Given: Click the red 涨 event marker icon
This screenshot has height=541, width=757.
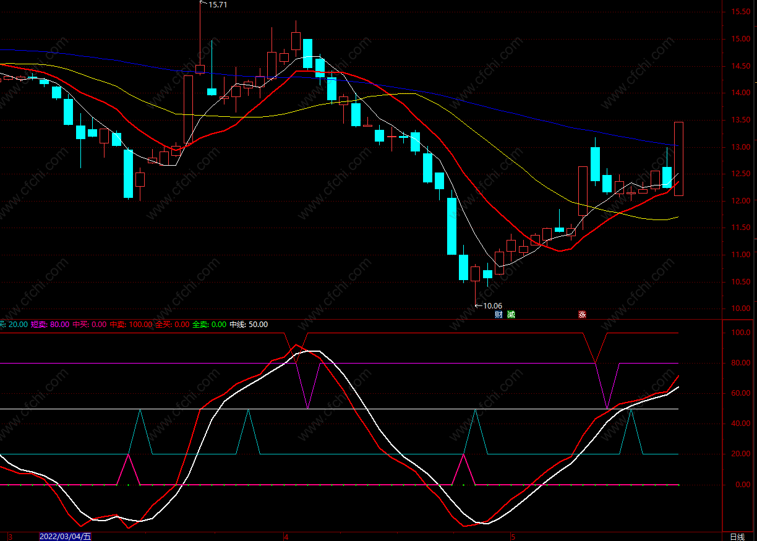Looking at the screenshot, I should click(x=582, y=315).
